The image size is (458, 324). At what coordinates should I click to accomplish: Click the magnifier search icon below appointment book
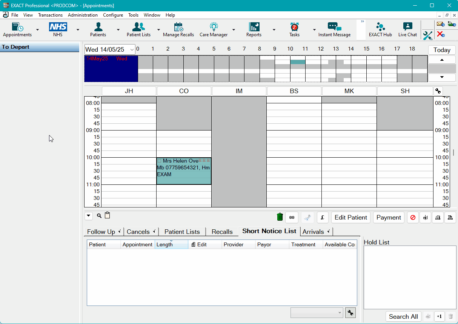click(x=99, y=216)
